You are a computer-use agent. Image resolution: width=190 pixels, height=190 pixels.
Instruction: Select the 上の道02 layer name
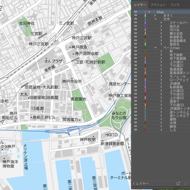[177, 90]
